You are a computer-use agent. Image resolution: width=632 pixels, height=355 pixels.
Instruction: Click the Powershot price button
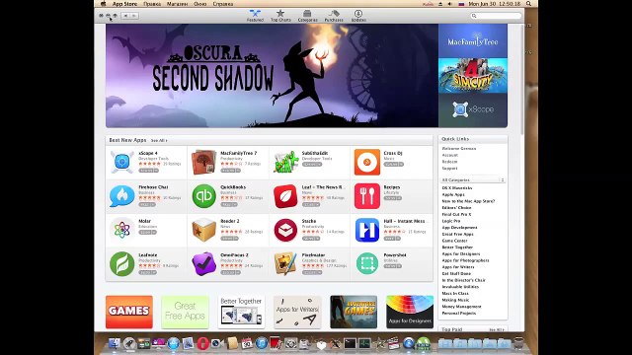(392, 266)
